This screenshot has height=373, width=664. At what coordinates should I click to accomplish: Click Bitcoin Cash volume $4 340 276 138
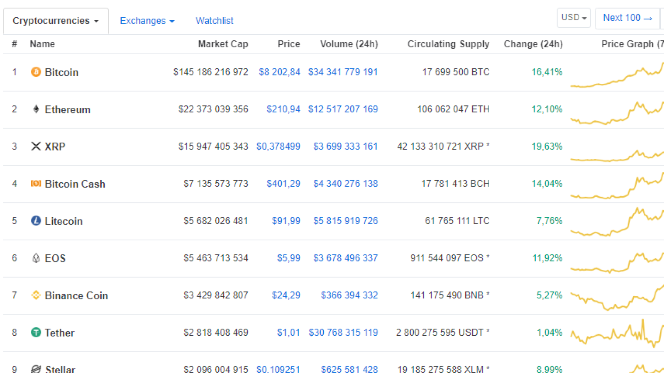[x=345, y=184]
